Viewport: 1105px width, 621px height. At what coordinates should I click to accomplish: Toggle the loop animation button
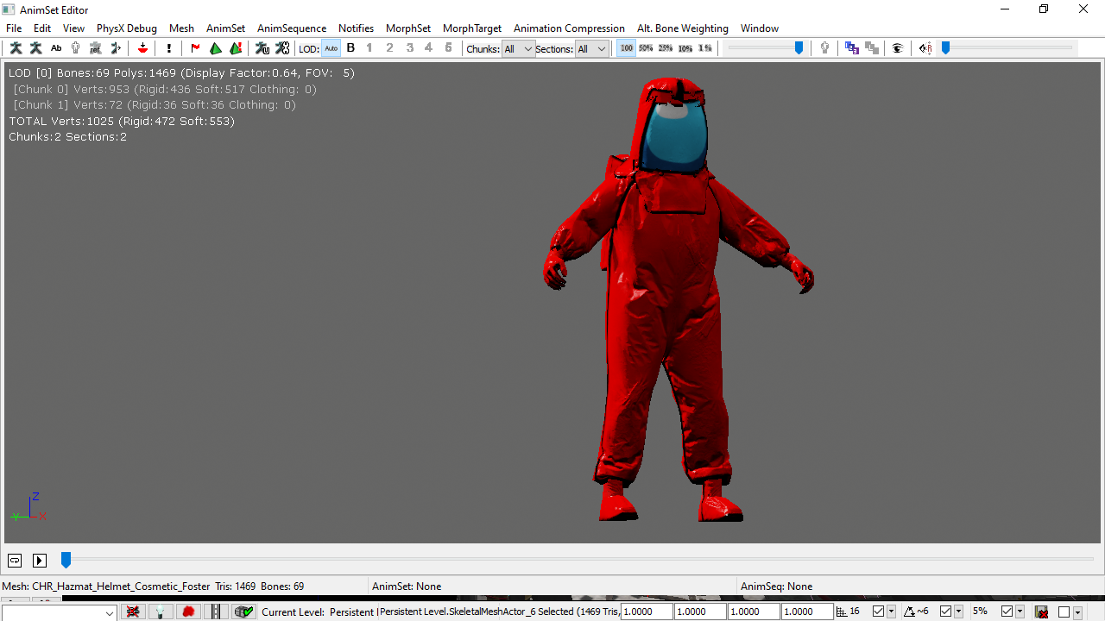[14, 561]
